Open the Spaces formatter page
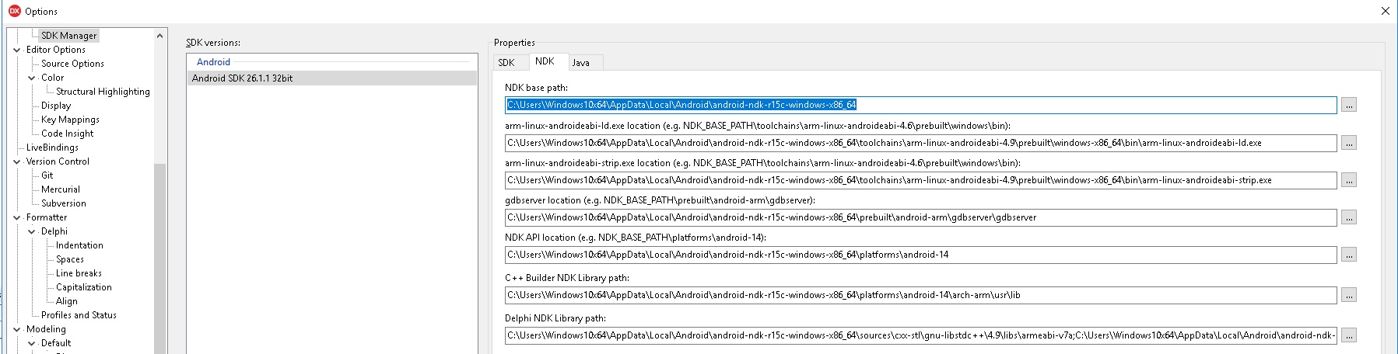Image resolution: width=1398 pixels, height=354 pixels. click(x=70, y=259)
